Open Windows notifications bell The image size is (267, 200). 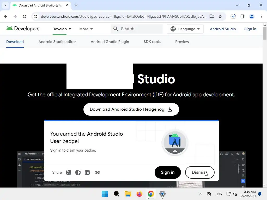260,194
